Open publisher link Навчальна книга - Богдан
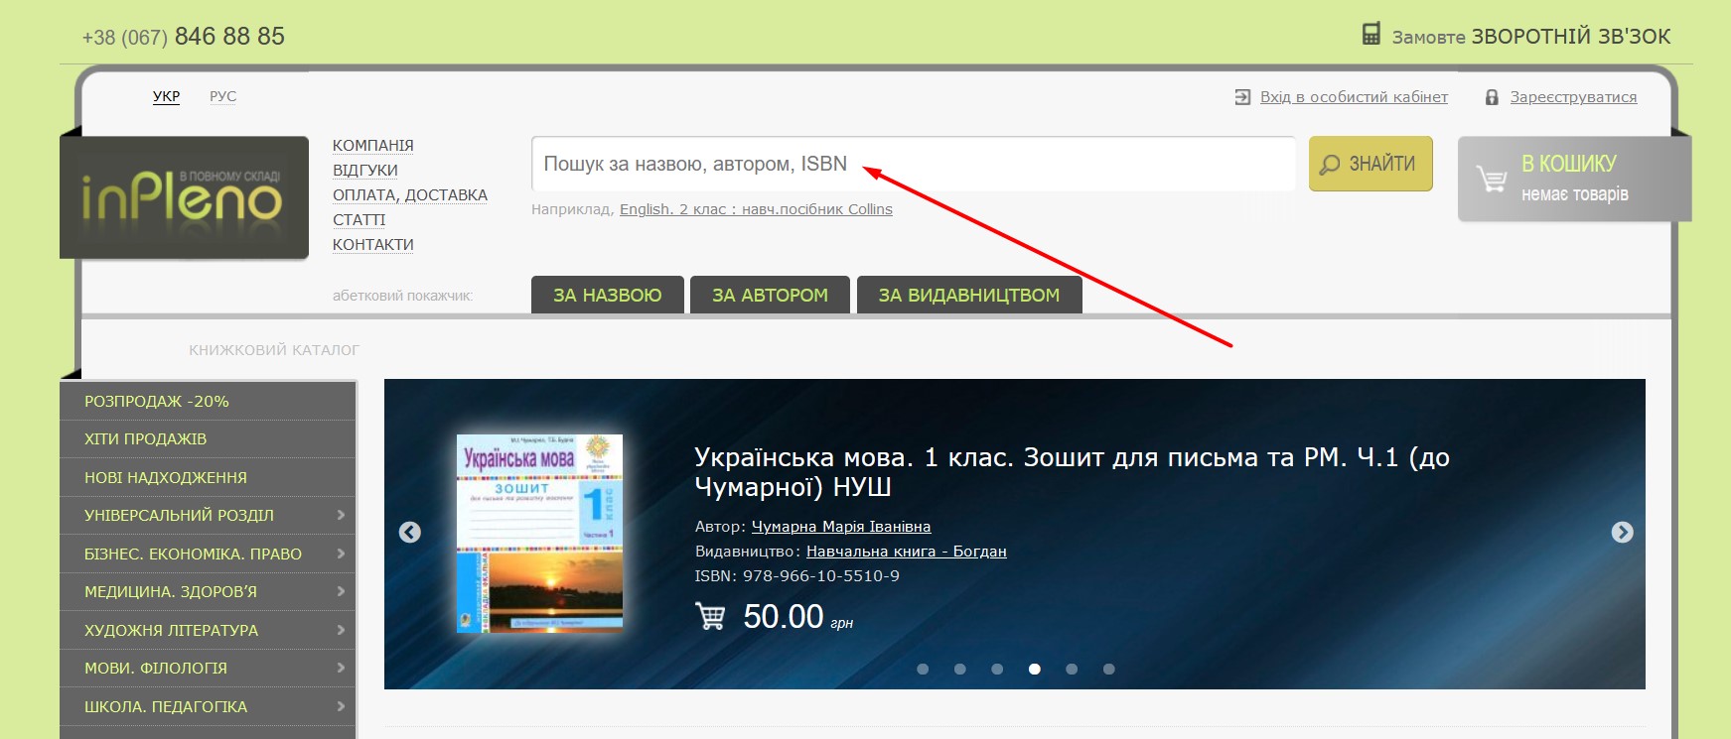Viewport: 1731px width, 739px height. [x=907, y=552]
